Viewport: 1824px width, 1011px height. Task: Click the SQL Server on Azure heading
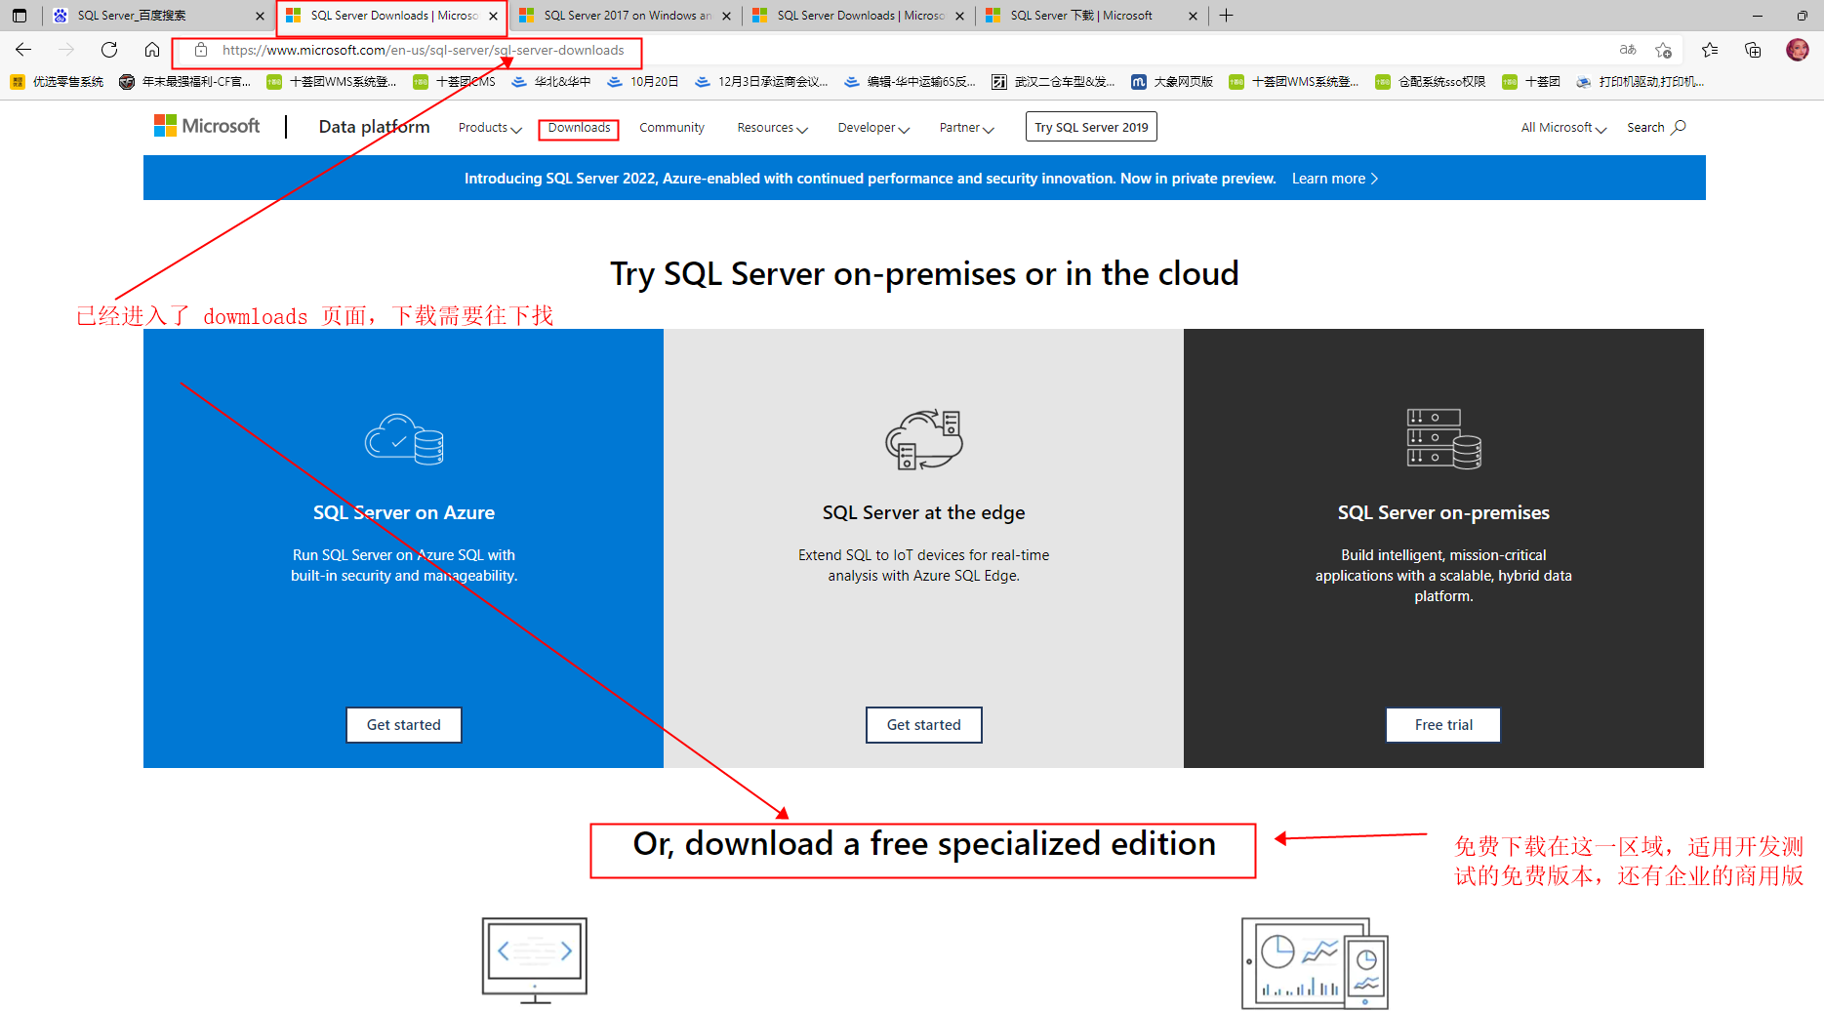point(404,512)
